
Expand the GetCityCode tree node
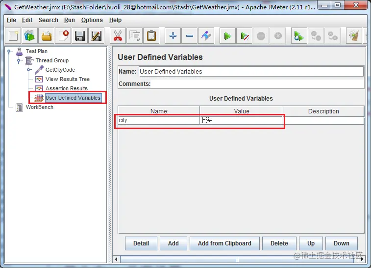(x=29, y=70)
